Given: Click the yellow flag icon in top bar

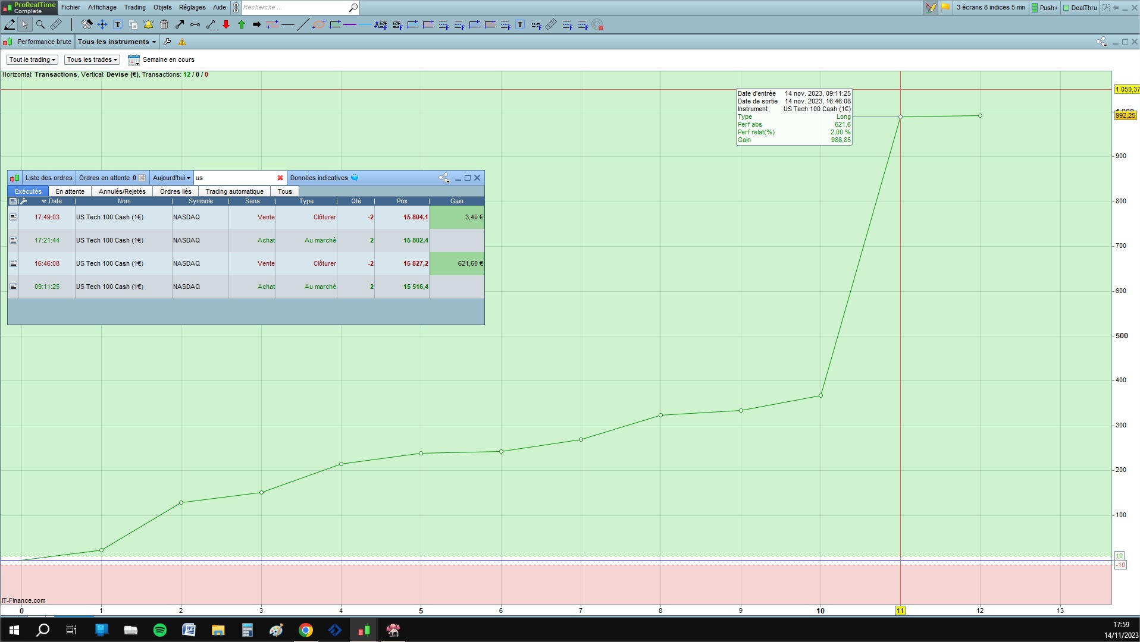Looking at the screenshot, I should (945, 8).
